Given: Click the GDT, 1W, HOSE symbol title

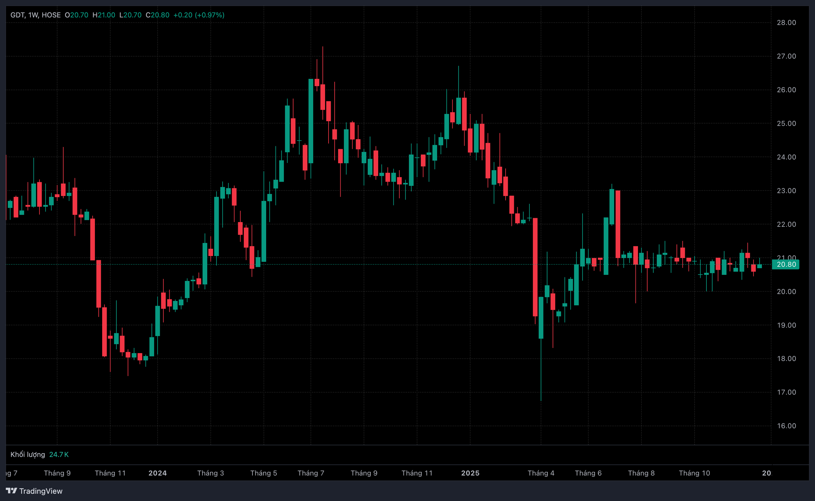Looking at the screenshot, I should coord(35,15).
